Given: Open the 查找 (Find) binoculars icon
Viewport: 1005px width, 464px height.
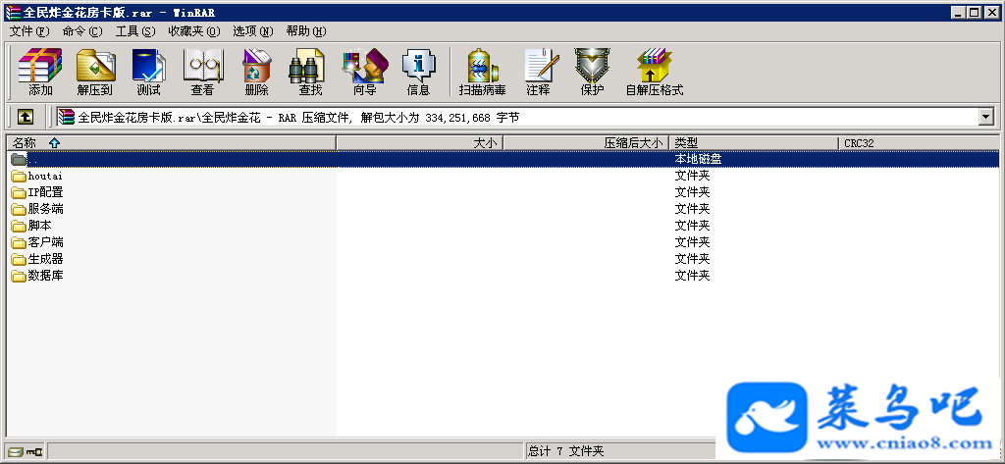Looking at the screenshot, I should click(310, 72).
